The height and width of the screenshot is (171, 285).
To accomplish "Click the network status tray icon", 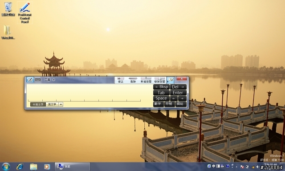I will pyautogui.click(x=247, y=167).
